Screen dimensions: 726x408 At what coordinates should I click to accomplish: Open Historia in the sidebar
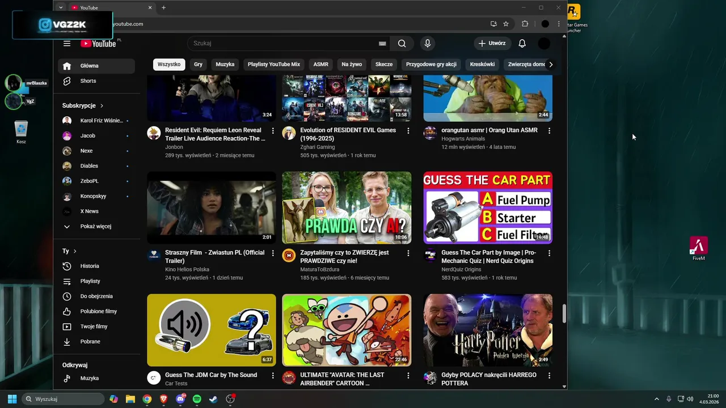pos(96,266)
